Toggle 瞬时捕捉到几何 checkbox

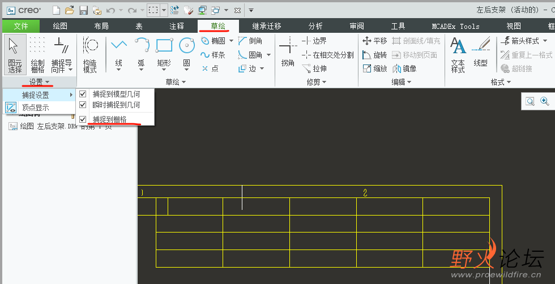[x=83, y=105]
